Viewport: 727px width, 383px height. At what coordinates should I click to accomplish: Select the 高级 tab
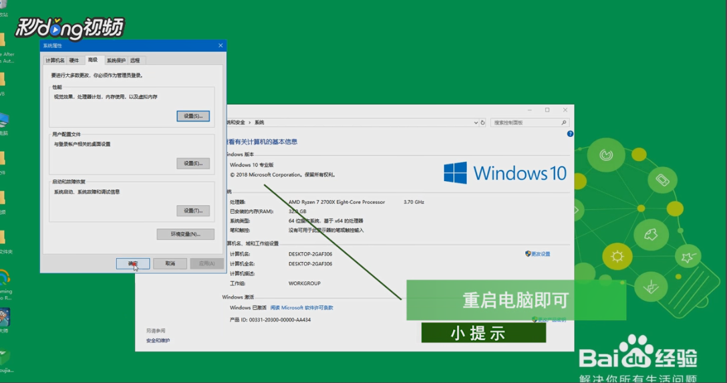pos(93,59)
